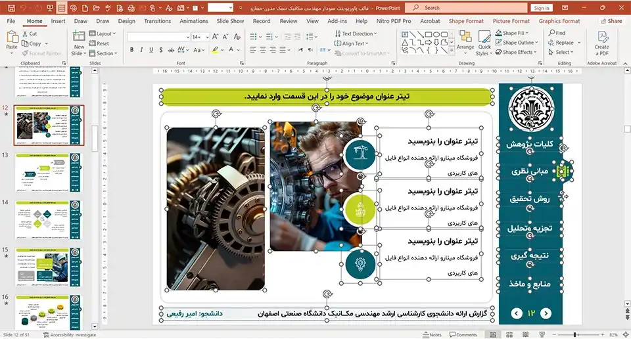Launch Slide Show from status bar icon

coord(542,334)
